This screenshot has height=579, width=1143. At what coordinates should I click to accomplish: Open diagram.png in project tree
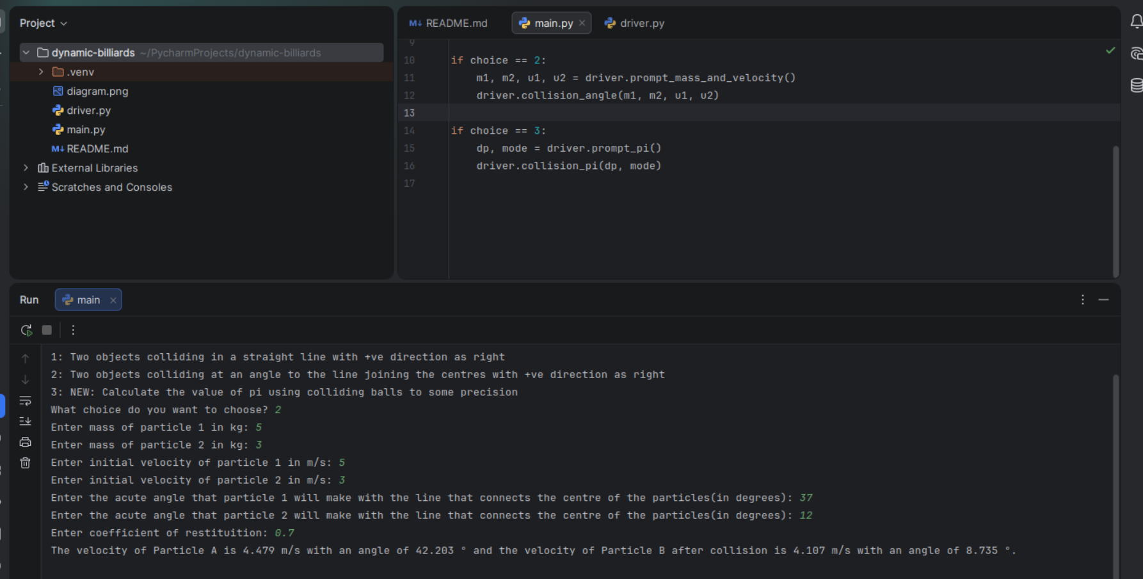pos(97,91)
